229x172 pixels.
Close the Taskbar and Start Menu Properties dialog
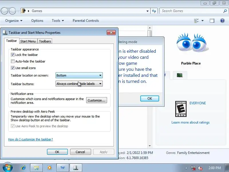tap(111, 32)
